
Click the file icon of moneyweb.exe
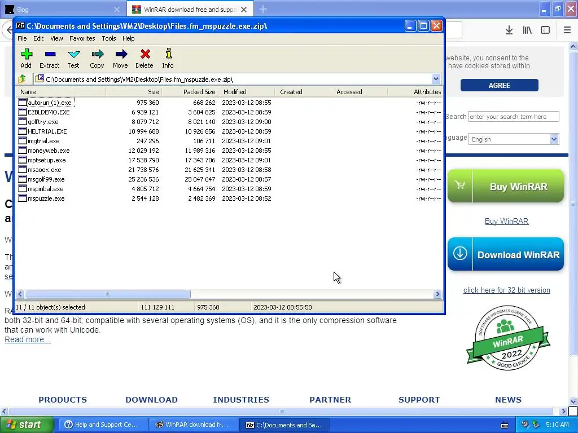tap(23, 150)
